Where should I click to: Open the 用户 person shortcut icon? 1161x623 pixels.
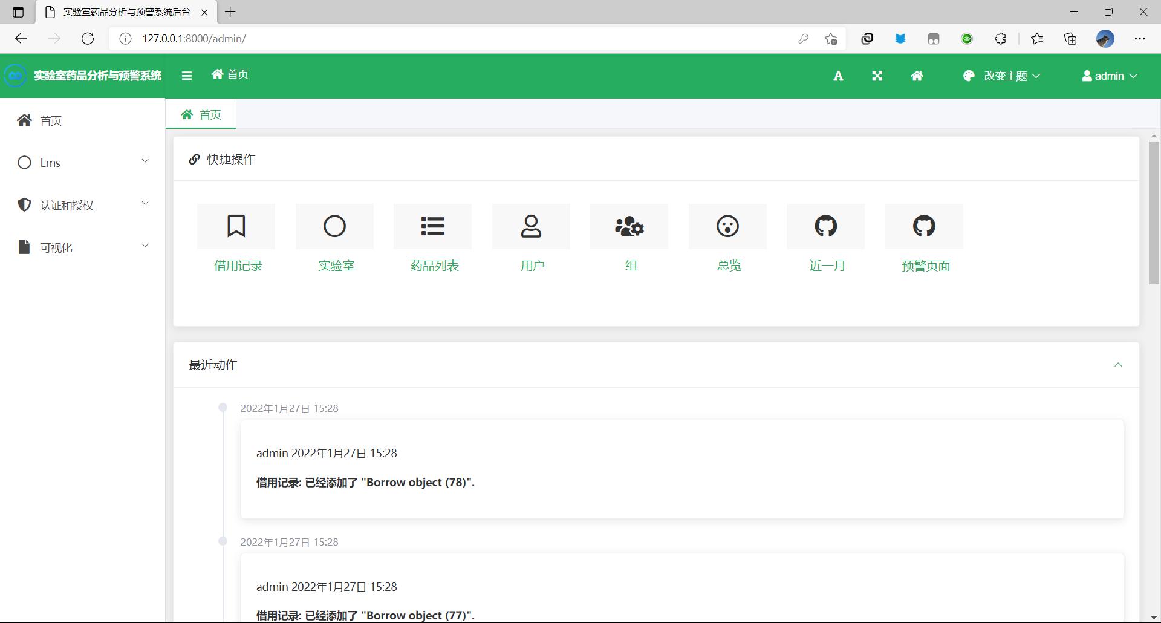click(x=531, y=226)
